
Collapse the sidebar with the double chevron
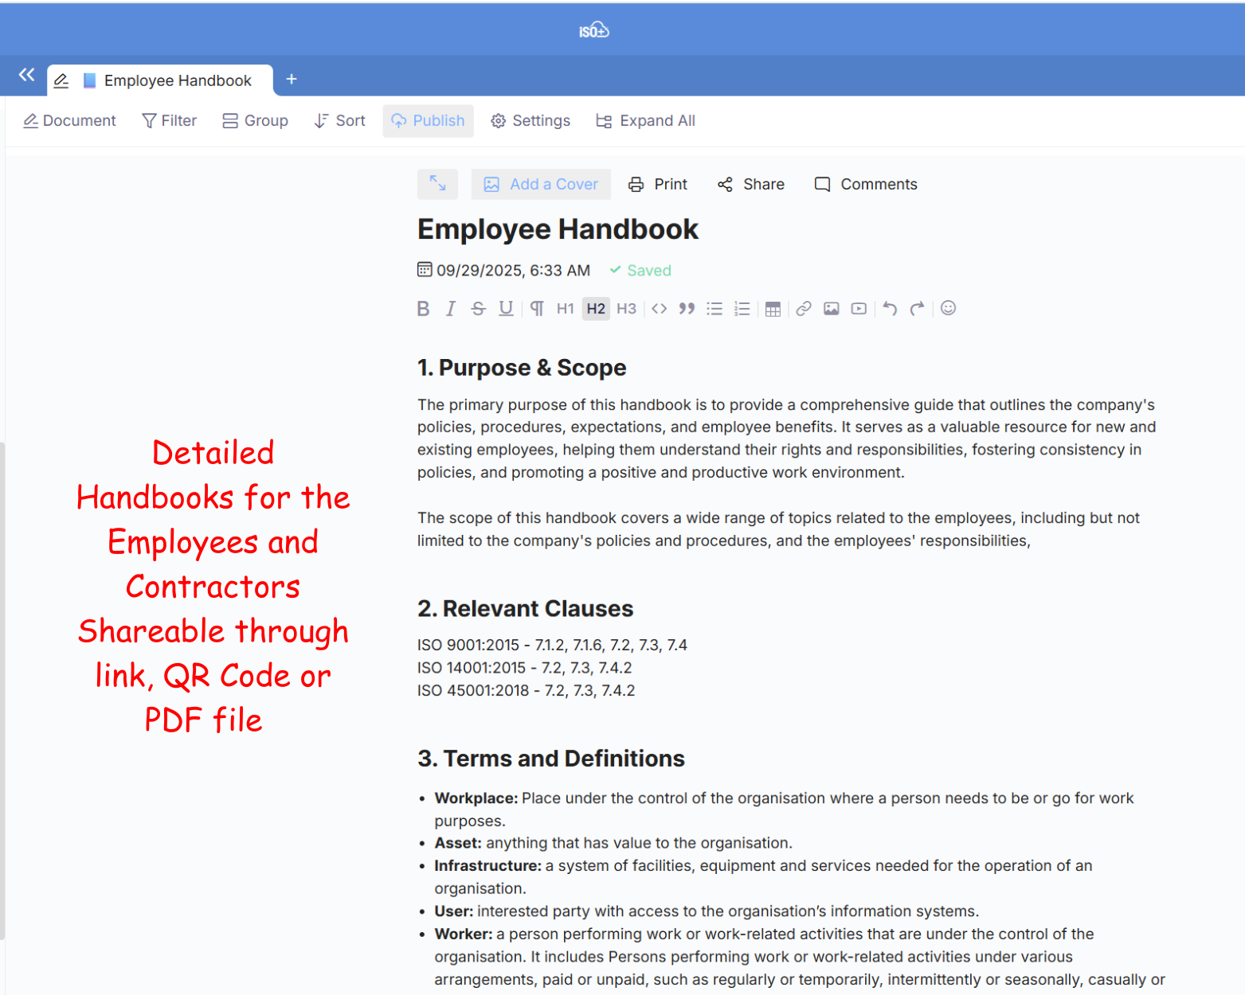[26, 75]
